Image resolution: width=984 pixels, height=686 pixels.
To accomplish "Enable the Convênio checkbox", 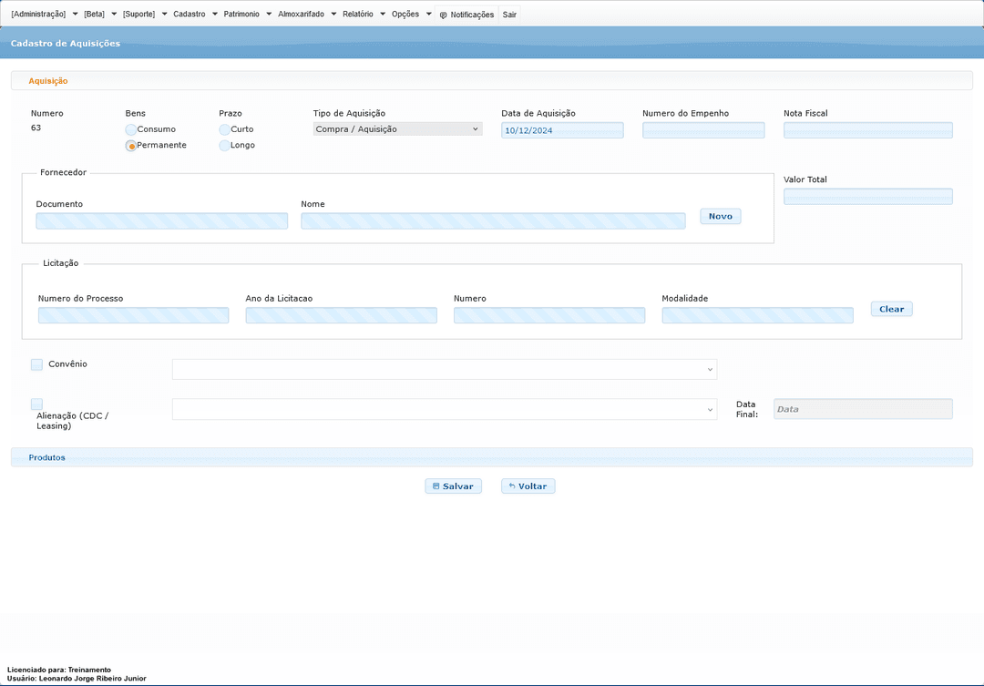I will point(37,364).
